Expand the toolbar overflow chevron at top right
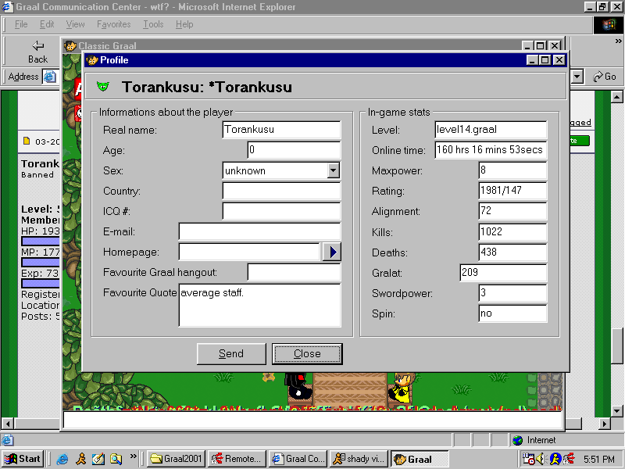This screenshot has width=625, height=469. click(x=618, y=41)
